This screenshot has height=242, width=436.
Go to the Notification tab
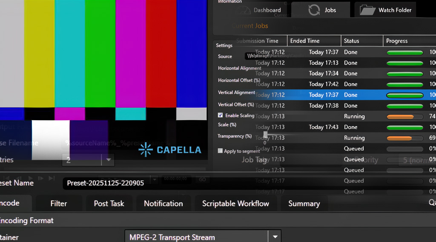pos(163,203)
